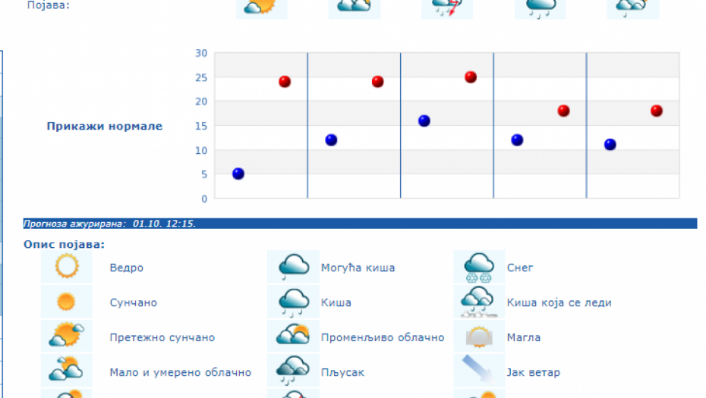Click the fifth day's red maximum temperature point

[x=657, y=111]
